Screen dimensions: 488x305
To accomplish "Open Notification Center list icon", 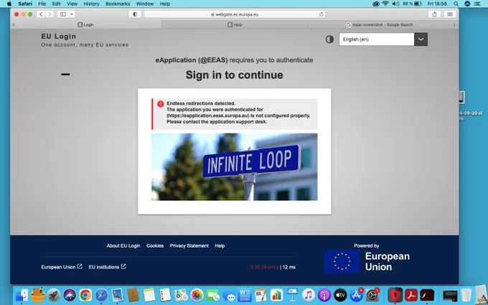I will click(477, 4).
